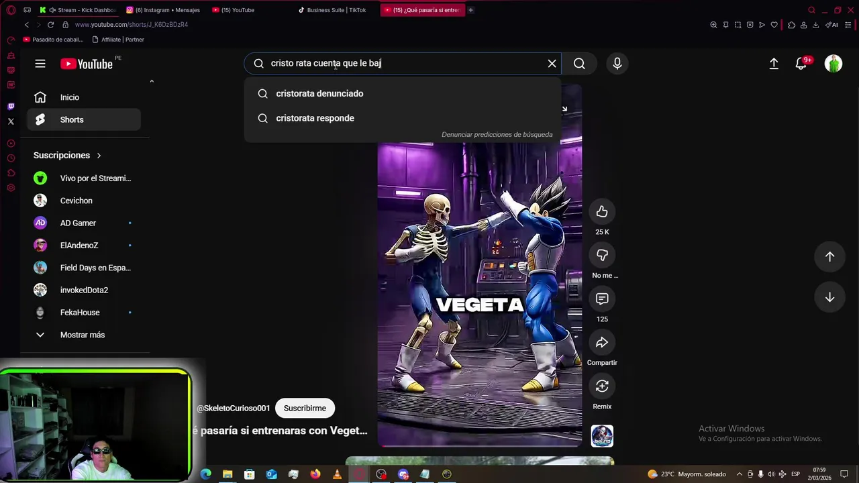Viewport: 859px width, 483px height.
Task: Open Field Days en Español channel
Action: coord(84,268)
